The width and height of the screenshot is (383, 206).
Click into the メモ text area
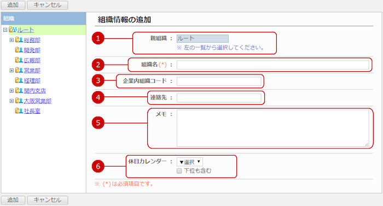(273, 128)
